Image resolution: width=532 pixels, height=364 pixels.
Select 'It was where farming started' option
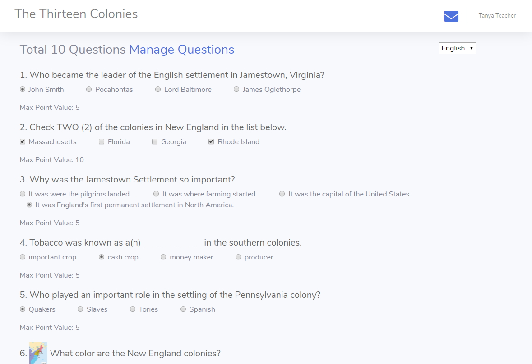pos(156,194)
